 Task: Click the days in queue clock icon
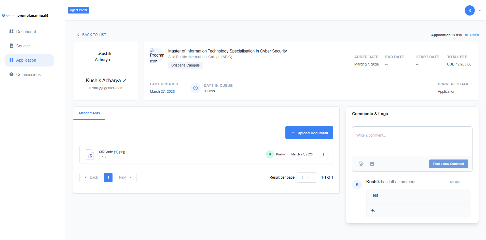196,88
